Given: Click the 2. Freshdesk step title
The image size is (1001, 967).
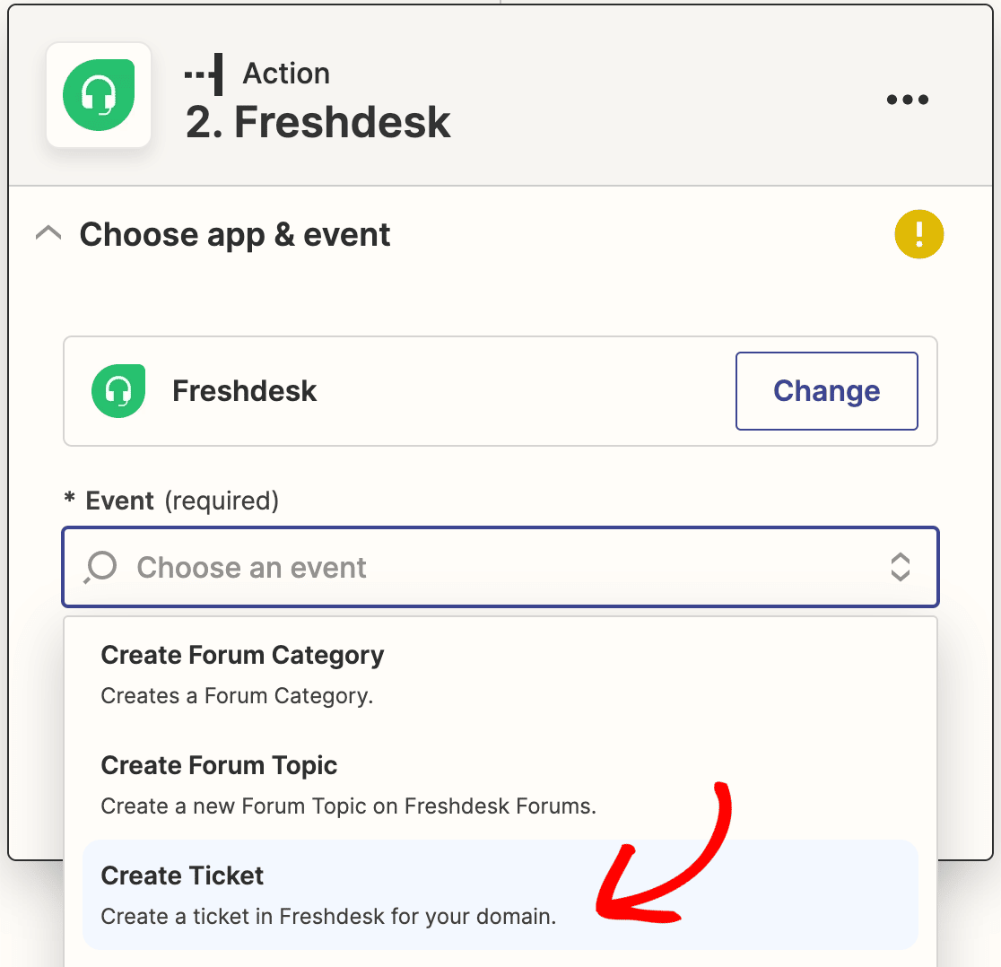Looking at the screenshot, I should coord(318,122).
